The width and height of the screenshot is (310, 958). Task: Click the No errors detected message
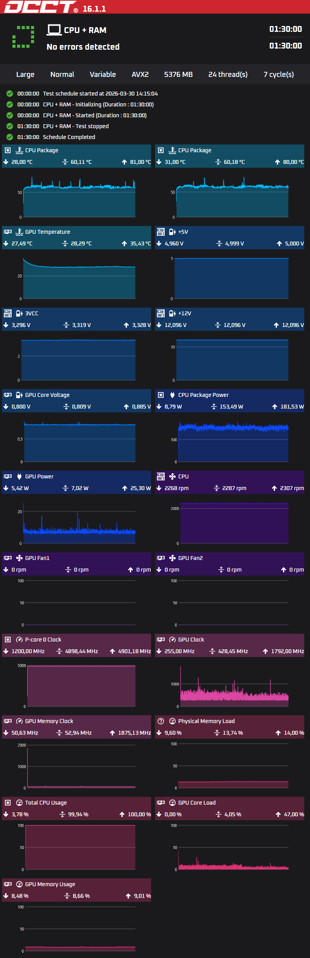[x=83, y=47]
